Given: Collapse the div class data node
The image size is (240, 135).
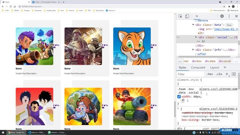Looking at the screenshot, I should point(193,25).
